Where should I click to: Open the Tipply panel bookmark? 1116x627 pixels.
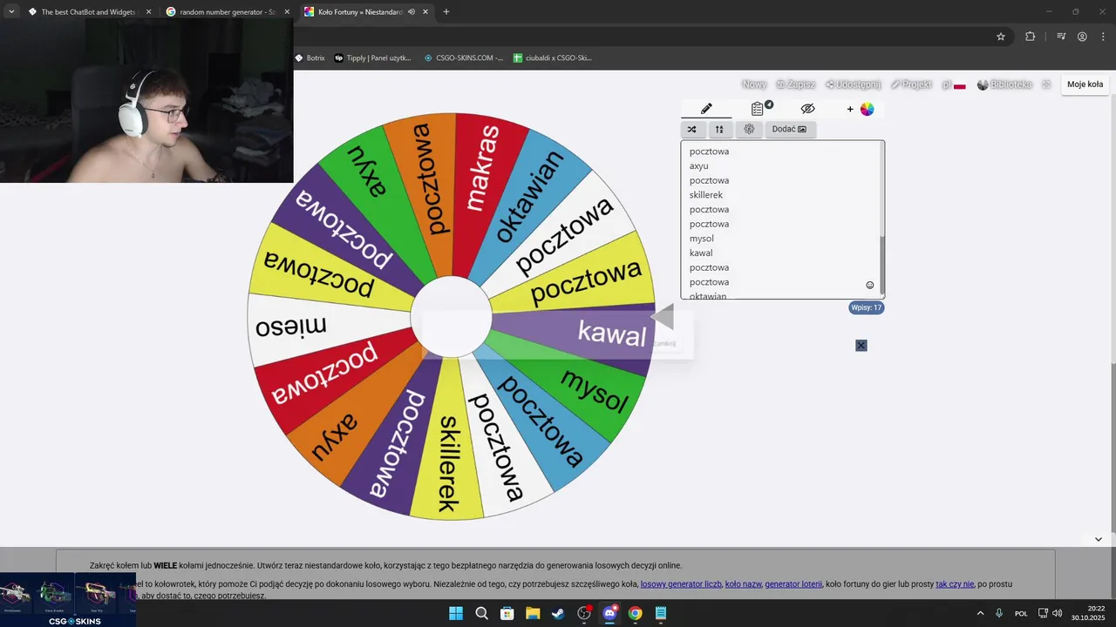coord(372,58)
